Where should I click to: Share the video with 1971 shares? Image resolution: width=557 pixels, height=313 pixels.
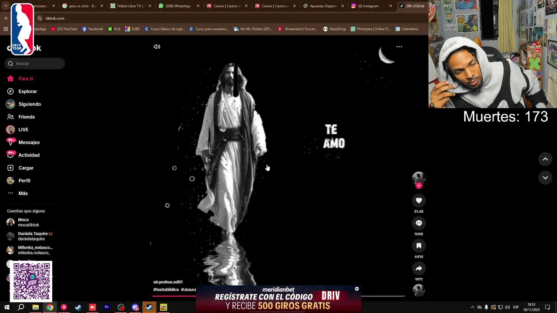(x=419, y=268)
